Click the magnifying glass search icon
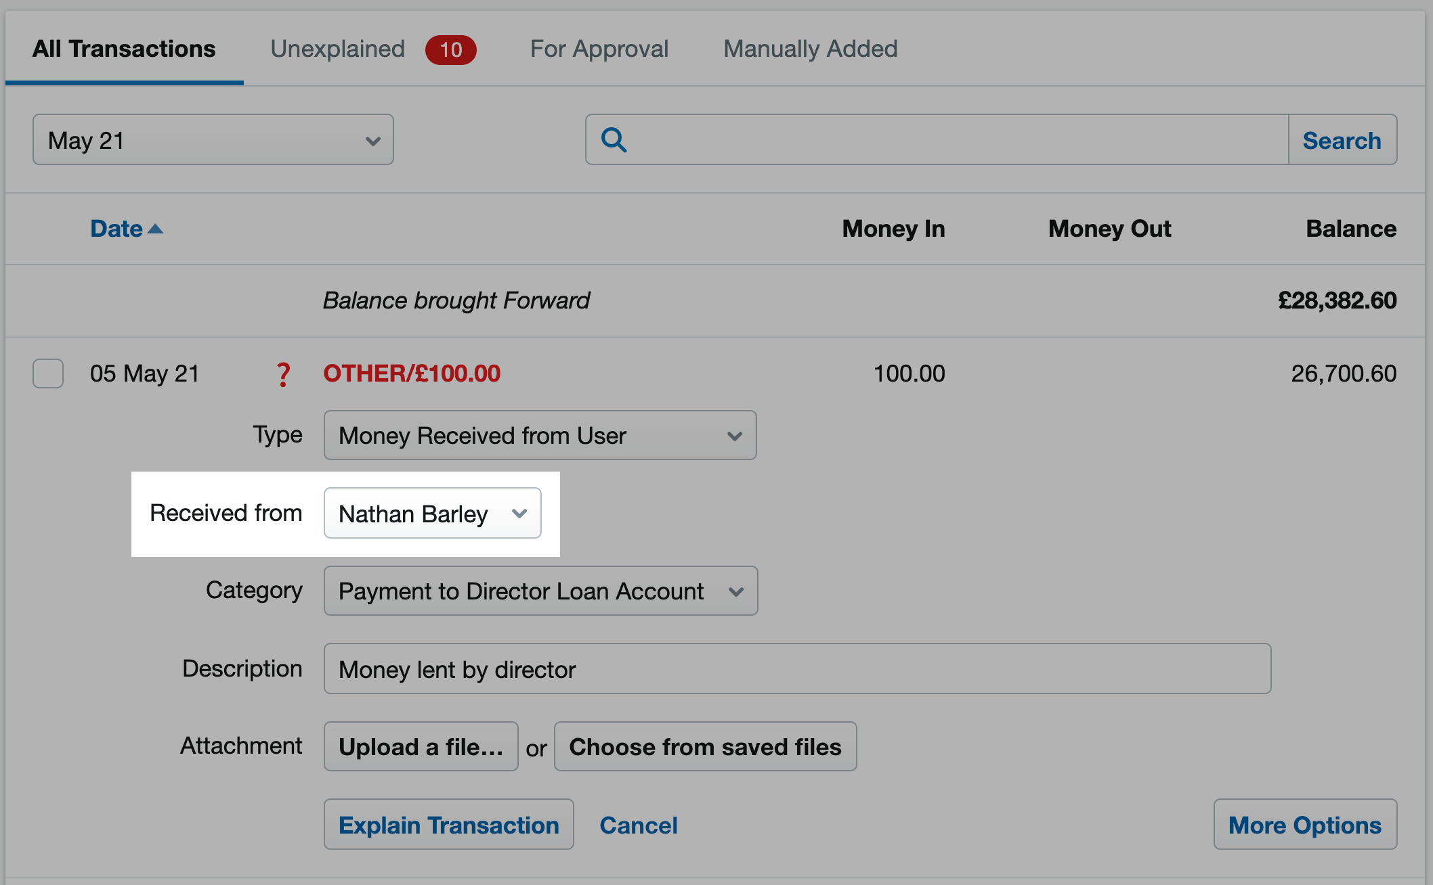The width and height of the screenshot is (1433, 885). click(x=614, y=140)
